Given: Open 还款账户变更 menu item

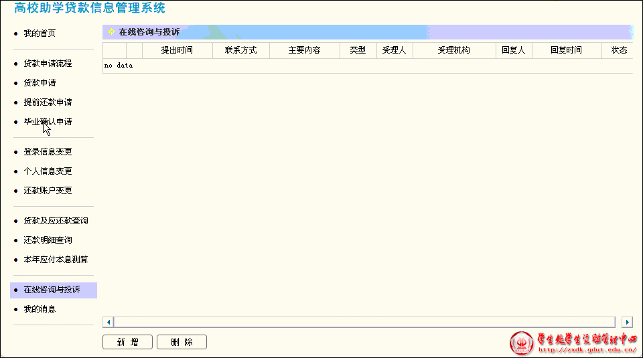Looking at the screenshot, I should coord(48,191).
